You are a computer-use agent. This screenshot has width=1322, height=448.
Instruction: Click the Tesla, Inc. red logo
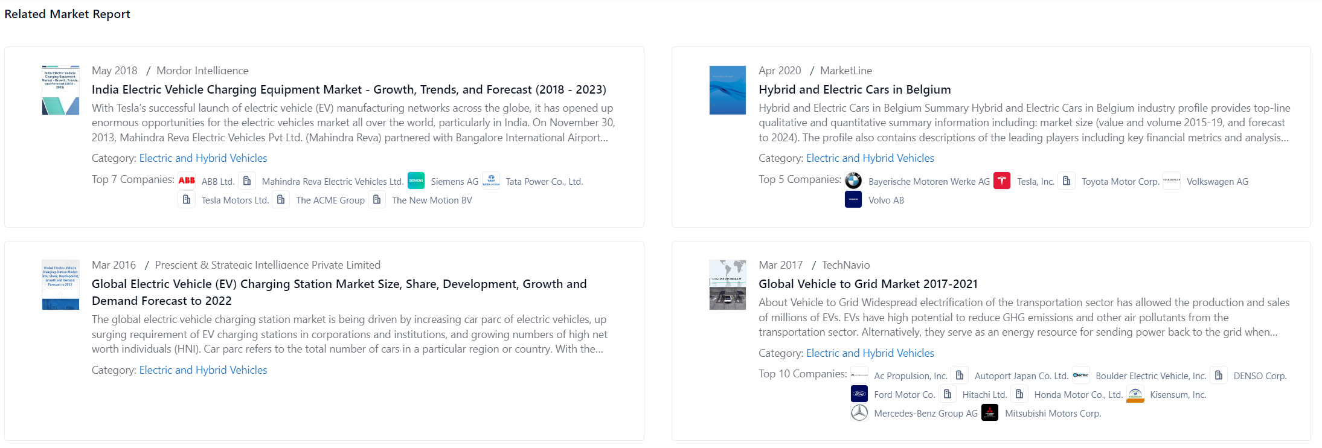tap(1002, 181)
